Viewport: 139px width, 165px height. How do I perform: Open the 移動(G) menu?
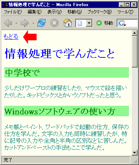[75, 12]
